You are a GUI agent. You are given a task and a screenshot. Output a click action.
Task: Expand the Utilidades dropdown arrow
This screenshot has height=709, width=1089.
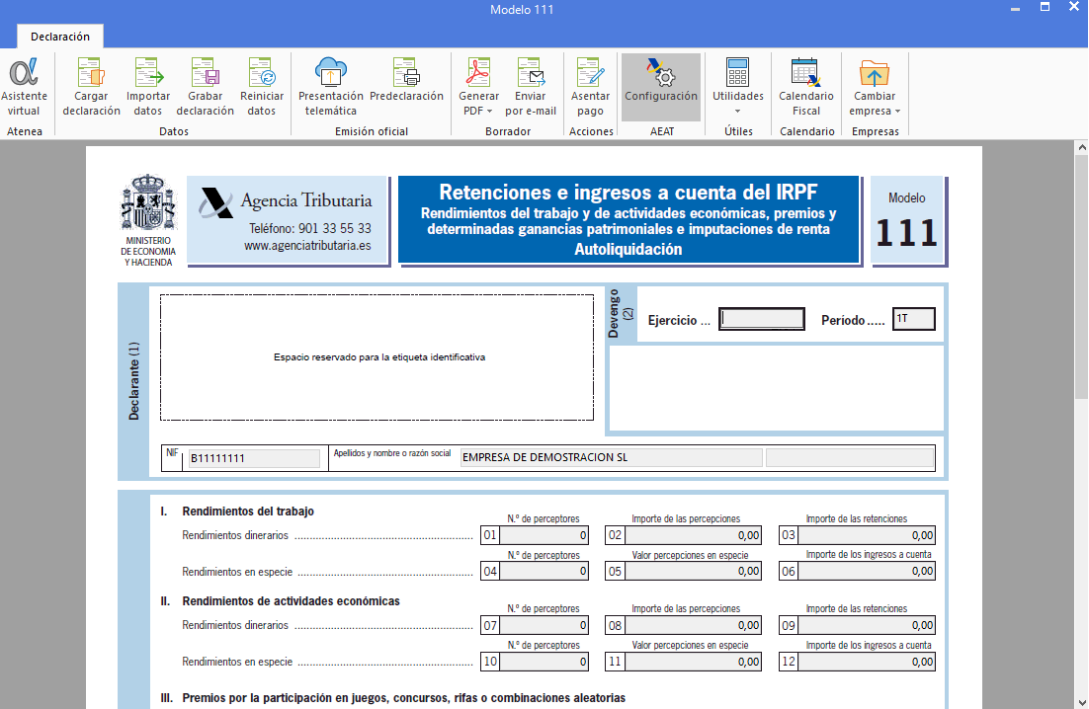[x=737, y=111]
